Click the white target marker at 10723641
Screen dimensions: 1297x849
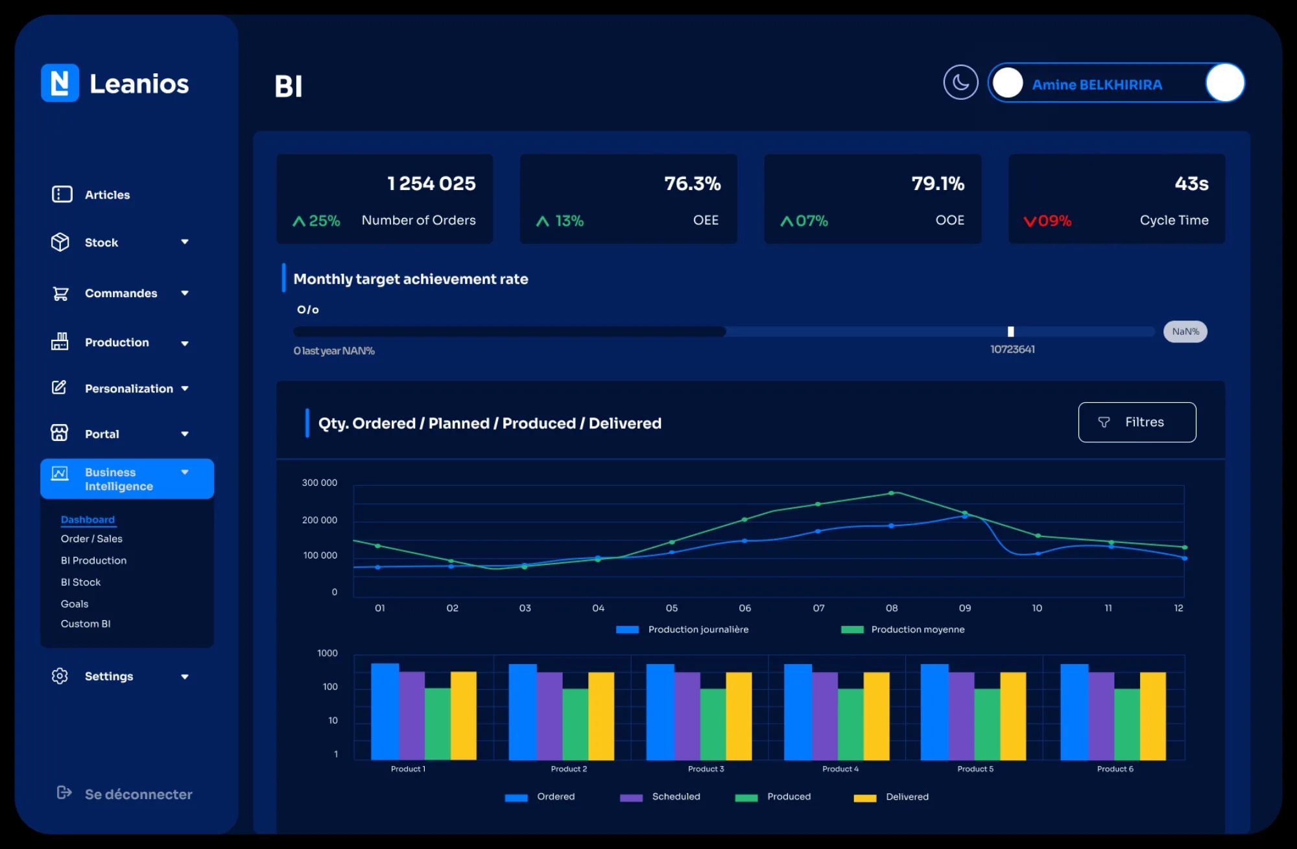pyautogui.click(x=1010, y=331)
